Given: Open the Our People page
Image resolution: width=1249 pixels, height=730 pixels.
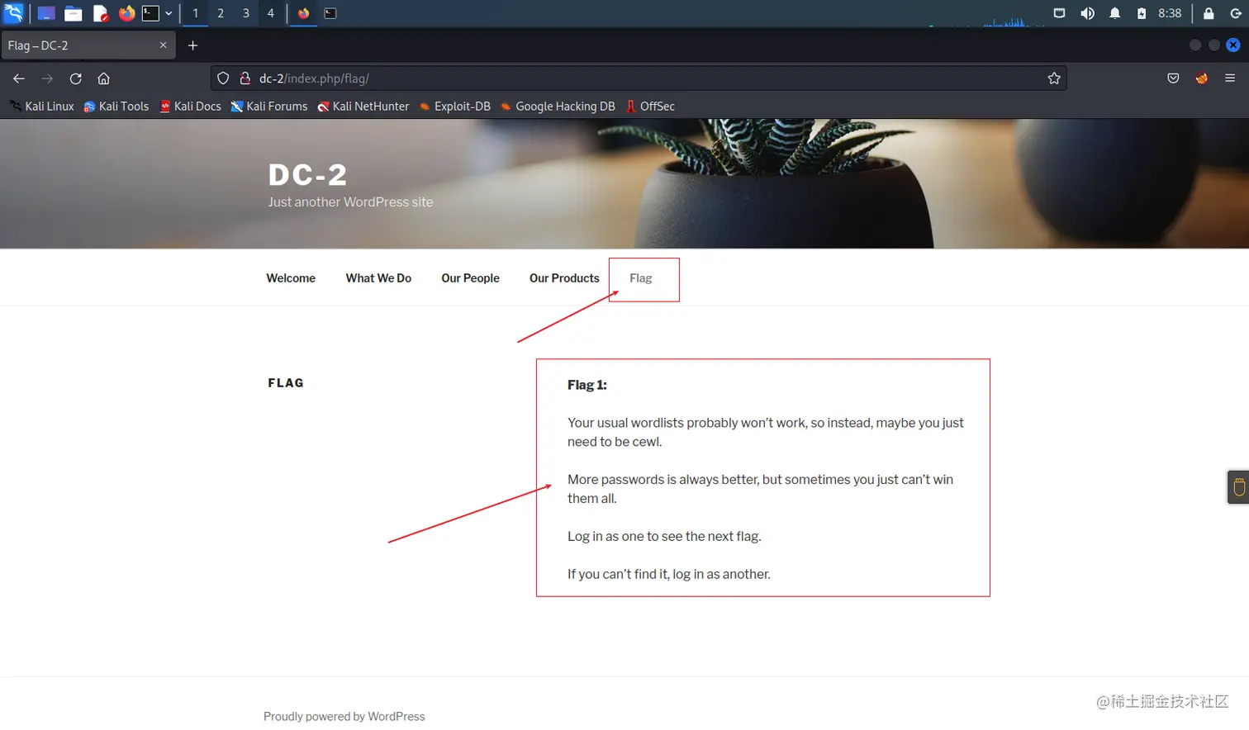Looking at the screenshot, I should point(470,278).
